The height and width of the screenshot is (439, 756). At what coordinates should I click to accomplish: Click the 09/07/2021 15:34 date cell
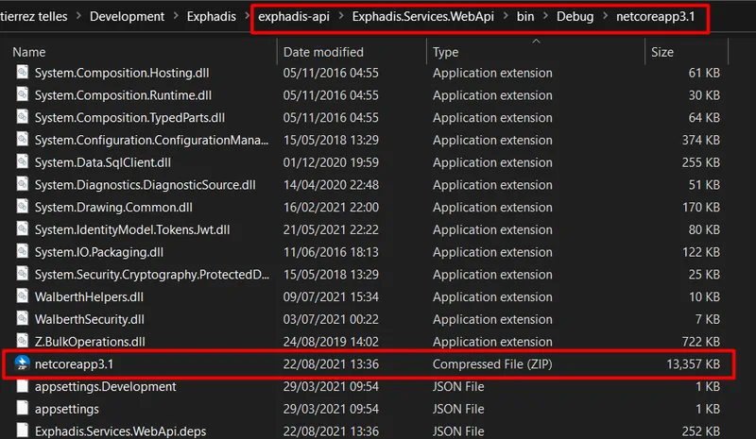pos(331,296)
